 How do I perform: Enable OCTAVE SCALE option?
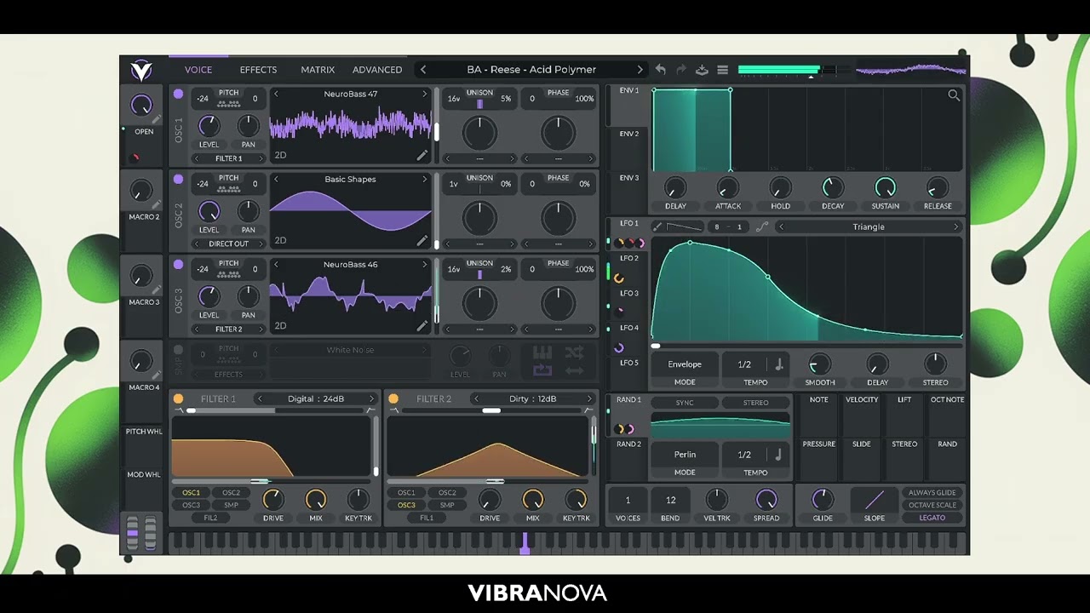pyautogui.click(x=932, y=505)
